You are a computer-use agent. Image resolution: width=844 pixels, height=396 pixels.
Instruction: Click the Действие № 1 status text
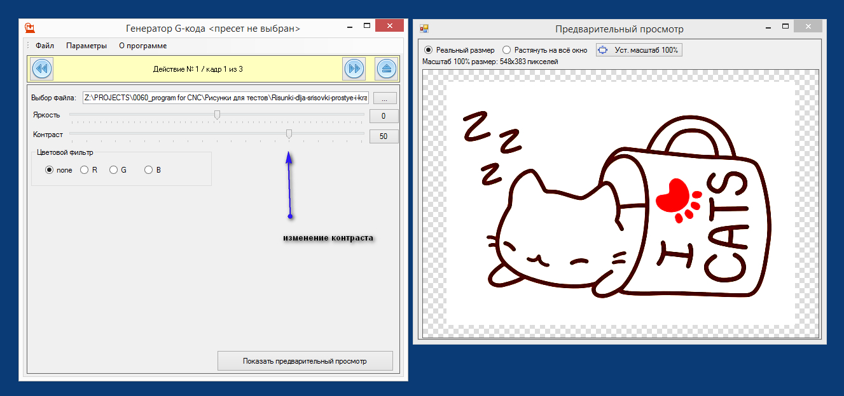tap(198, 69)
